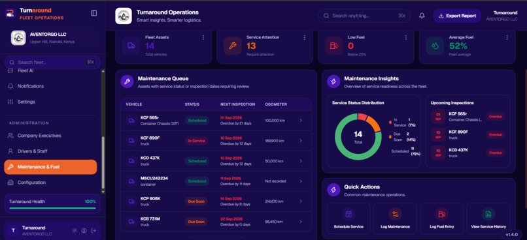Click the Maintenance Insights purple icon
Viewport: 527px width, 240px height.
click(x=333, y=82)
